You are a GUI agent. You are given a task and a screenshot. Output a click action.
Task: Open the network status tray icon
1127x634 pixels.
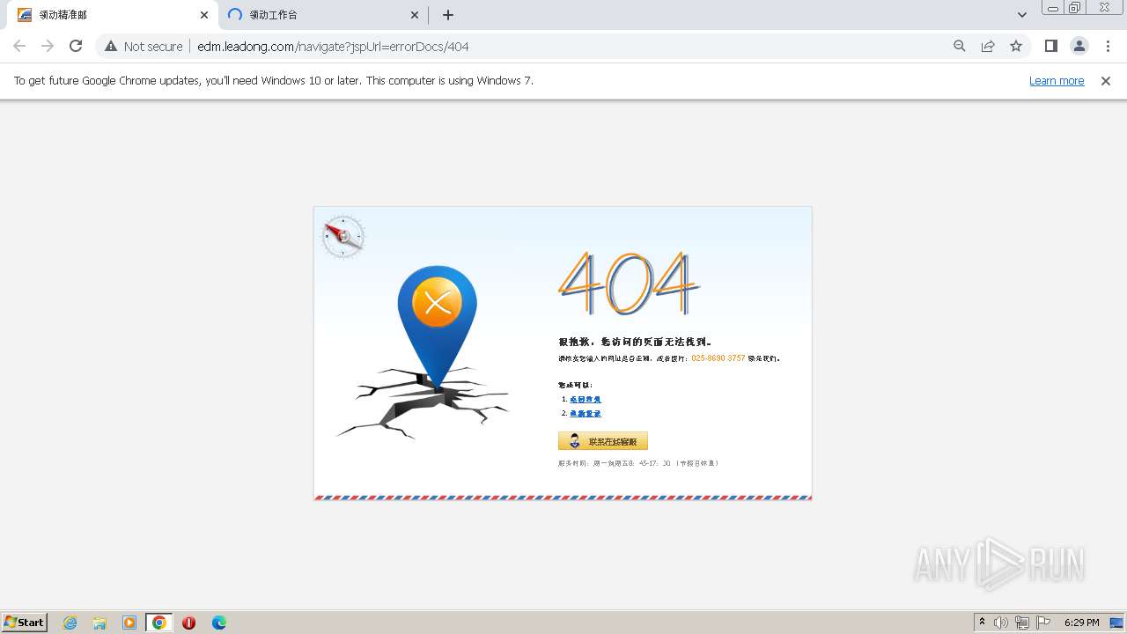[x=1022, y=623]
